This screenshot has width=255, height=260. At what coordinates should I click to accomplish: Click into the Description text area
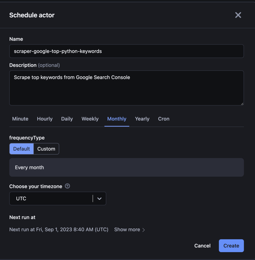126,88
